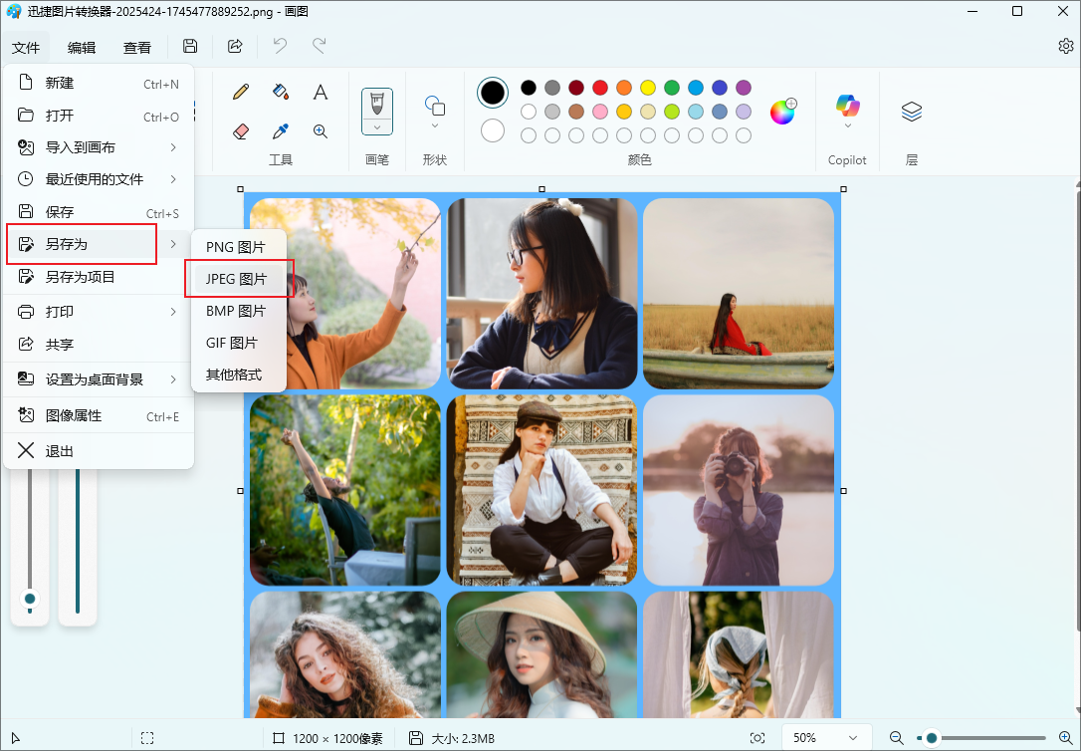This screenshot has width=1081, height=751.
Task: Select the Fill bucket tool
Action: coord(281,92)
